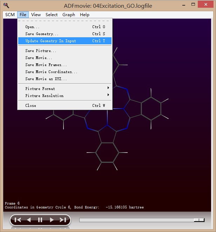
Task: Open the Select menu
Action: (52, 15)
